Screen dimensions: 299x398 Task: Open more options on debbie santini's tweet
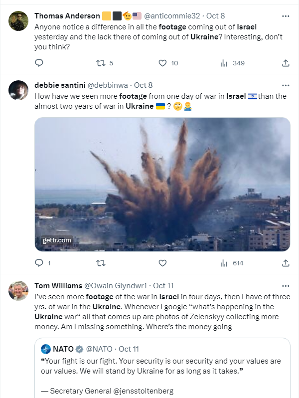pyautogui.click(x=286, y=85)
